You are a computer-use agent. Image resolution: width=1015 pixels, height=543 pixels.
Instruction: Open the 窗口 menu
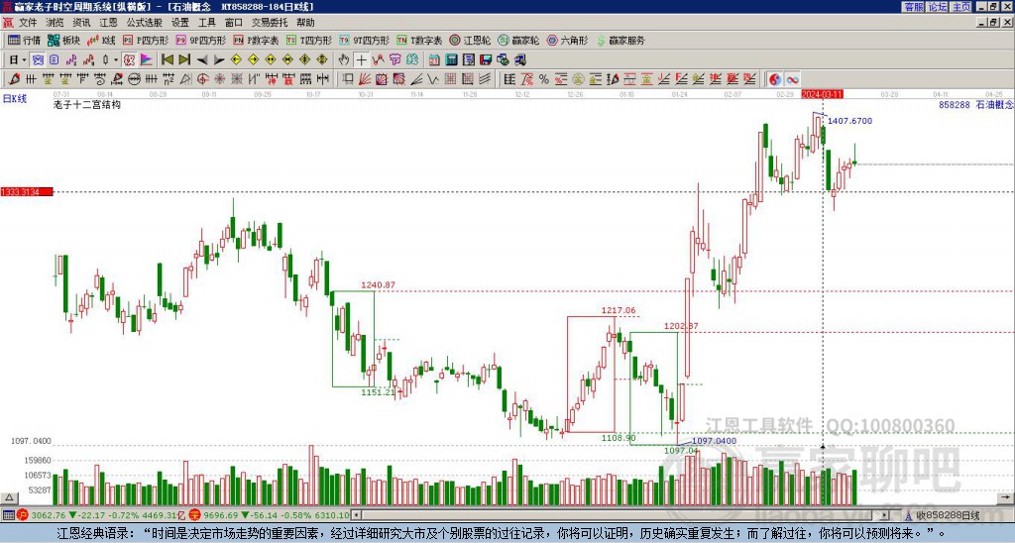[x=234, y=23]
